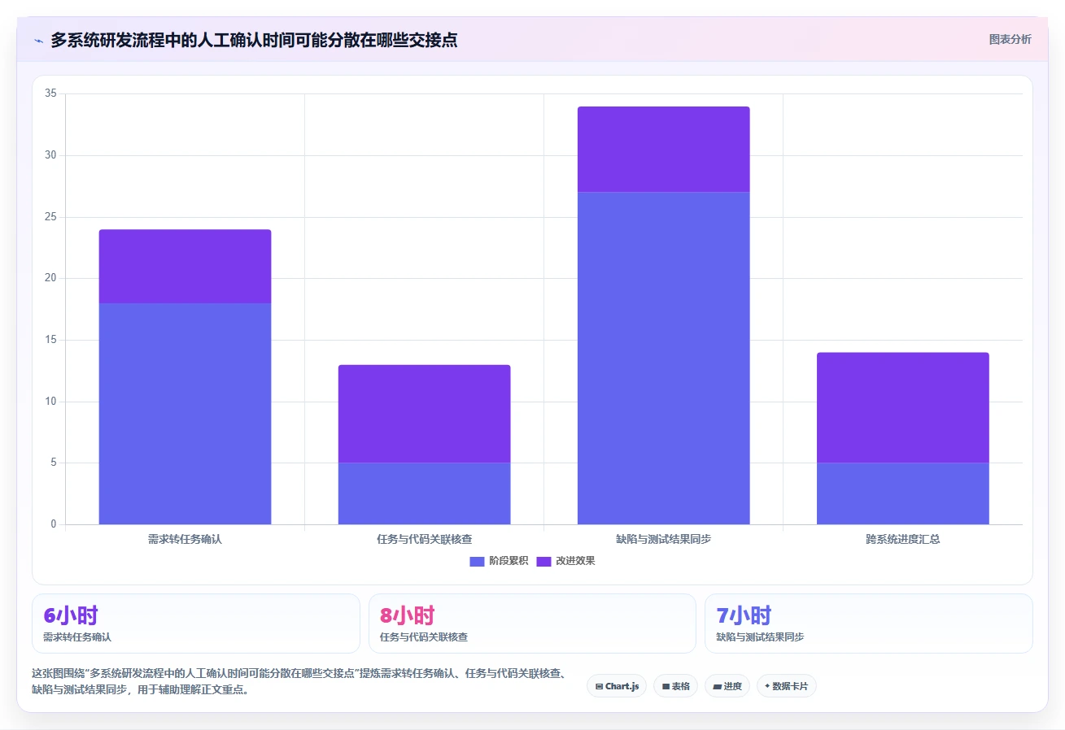Click the purple segment for 任务与代码关联核查
Image resolution: width=1065 pixels, height=730 pixels.
click(x=424, y=414)
